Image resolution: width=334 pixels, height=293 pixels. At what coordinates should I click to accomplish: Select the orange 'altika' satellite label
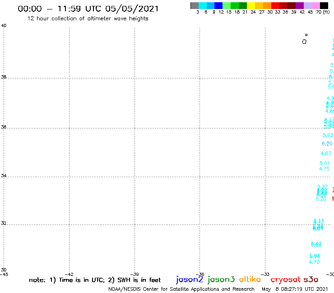click(250, 279)
